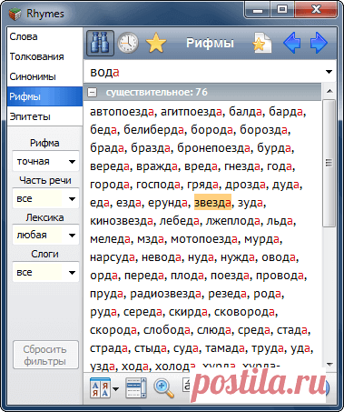Click the rhyme word вражда

pyautogui.click(x=157, y=166)
